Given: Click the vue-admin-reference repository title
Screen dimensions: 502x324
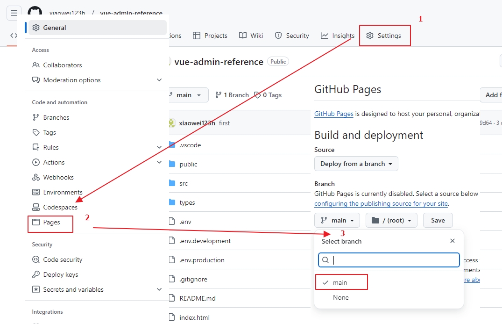Looking at the screenshot, I should tap(219, 62).
